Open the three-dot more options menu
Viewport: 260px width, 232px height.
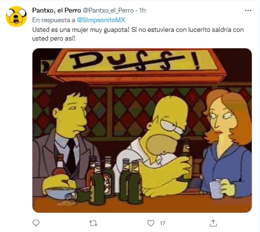[248, 11]
